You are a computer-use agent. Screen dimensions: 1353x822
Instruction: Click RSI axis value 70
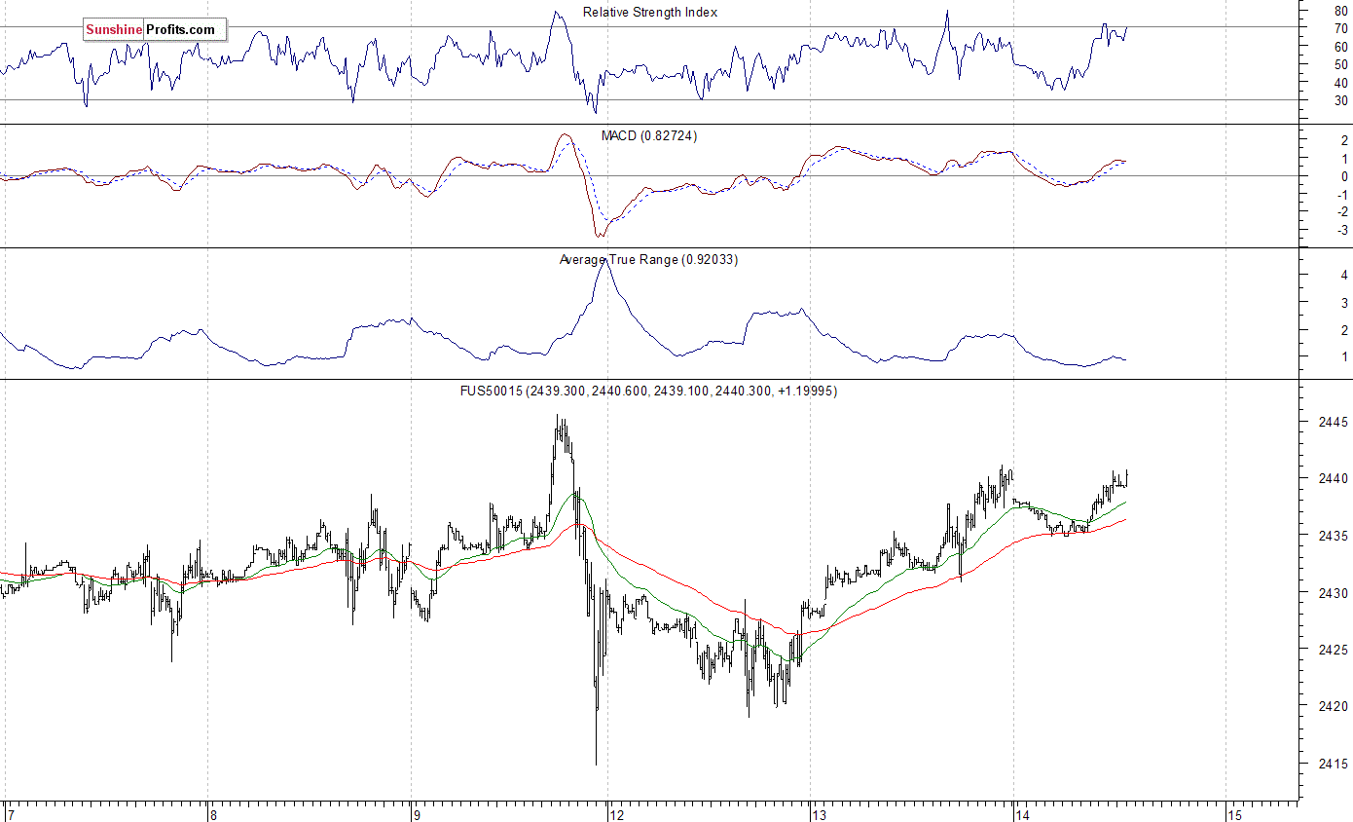1341,28
